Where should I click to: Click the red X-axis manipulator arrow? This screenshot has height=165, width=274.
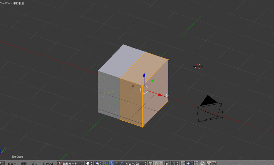click(160, 95)
